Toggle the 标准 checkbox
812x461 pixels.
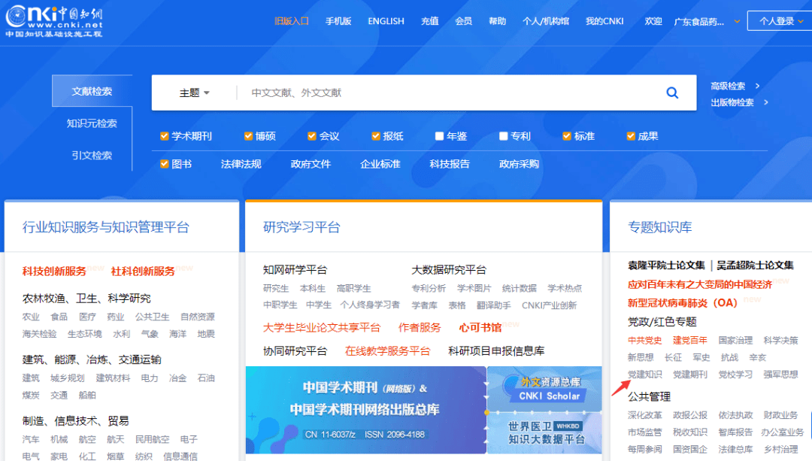pyautogui.click(x=567, y=136)
